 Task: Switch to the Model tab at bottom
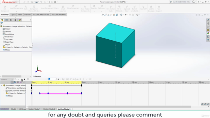[13, 109]
